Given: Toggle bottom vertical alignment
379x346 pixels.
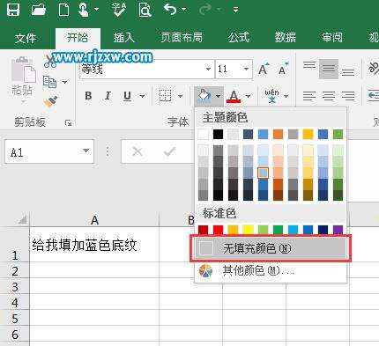Looking at the screenshot, I should (348, 72).
